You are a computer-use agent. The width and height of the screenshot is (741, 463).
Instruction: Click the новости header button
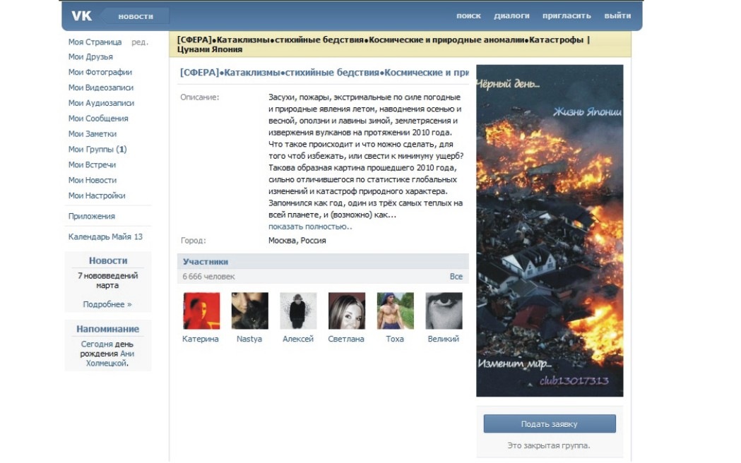coord(136,16)
